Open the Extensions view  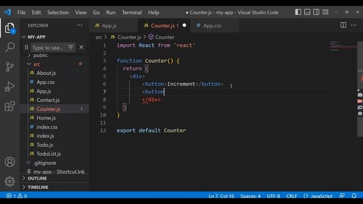[10, 106]
